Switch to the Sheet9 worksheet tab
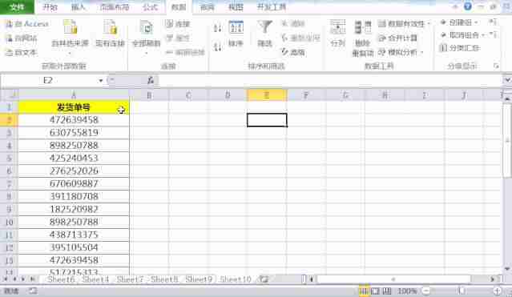Viewport: 512px width, 297px height. [199, 279]
